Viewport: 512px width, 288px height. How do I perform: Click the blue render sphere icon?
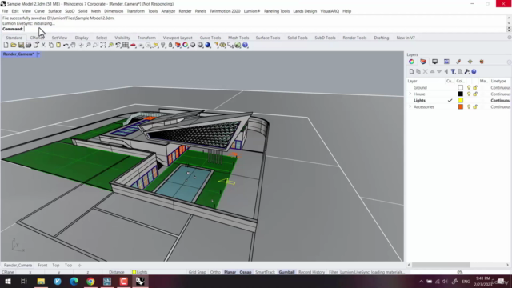[x=208, y=45]
